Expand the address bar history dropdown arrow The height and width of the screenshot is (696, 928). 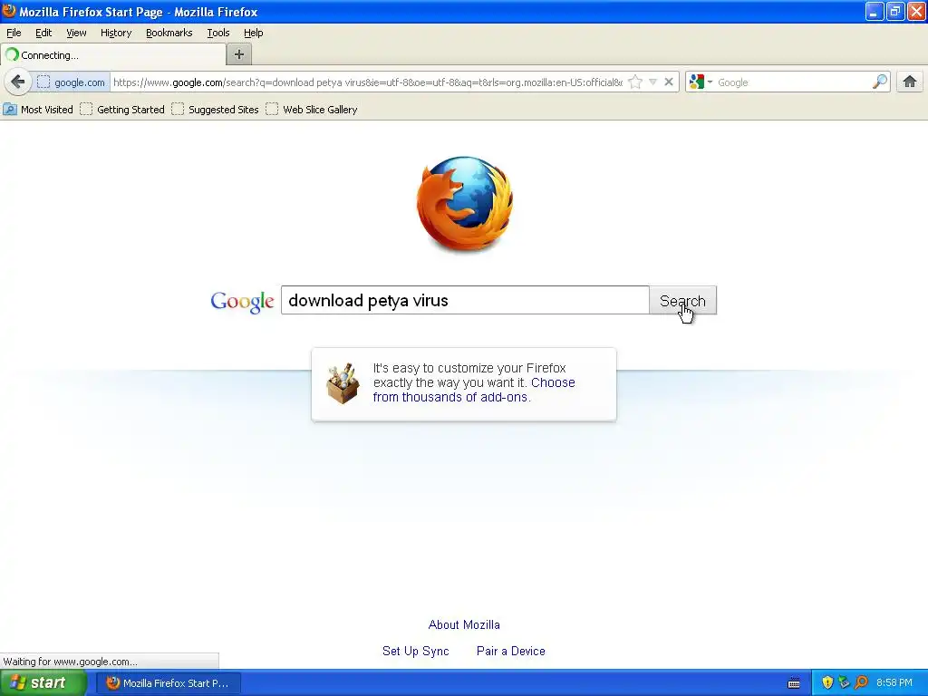click(652, 82)
